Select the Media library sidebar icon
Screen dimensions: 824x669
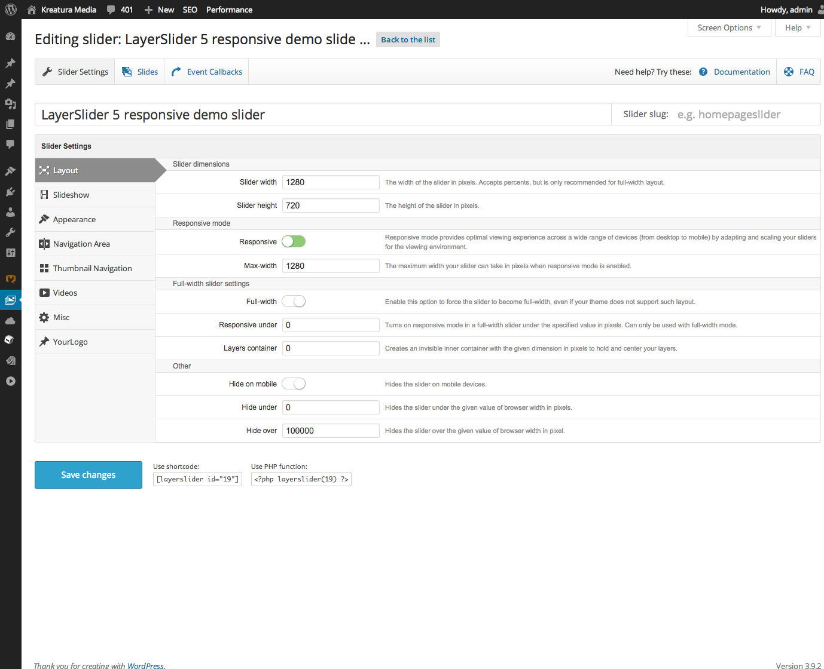tap(10, 104)
